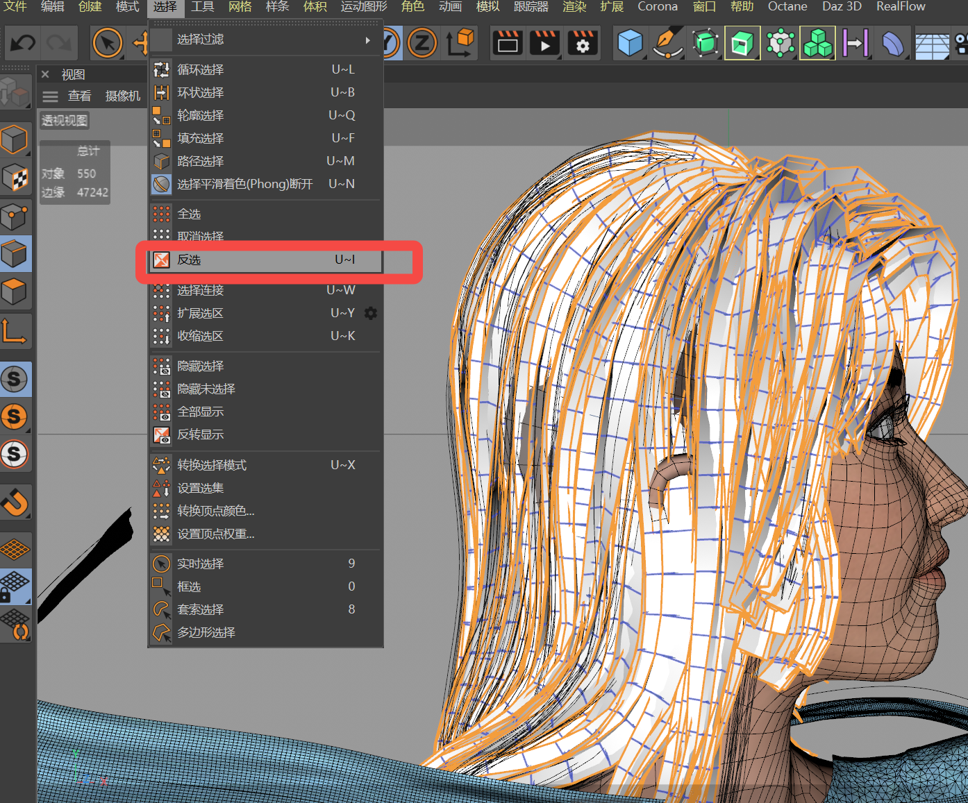968x803 pixels.
Task: Toggle Points mode in the left sidebar
Action: point(15,217)
